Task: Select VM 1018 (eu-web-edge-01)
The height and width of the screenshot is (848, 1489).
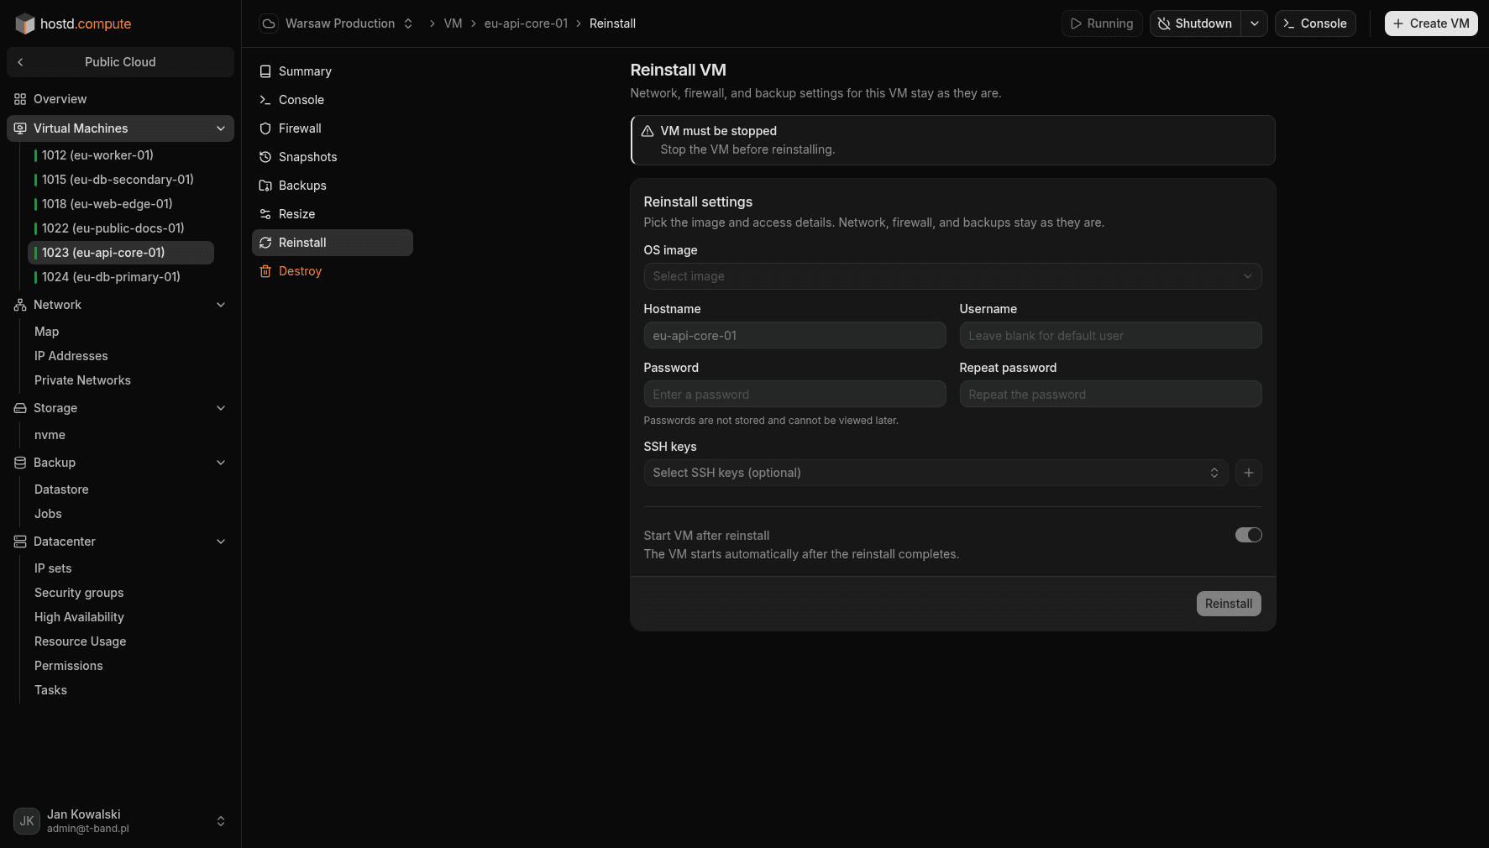Action: [121, 204]
